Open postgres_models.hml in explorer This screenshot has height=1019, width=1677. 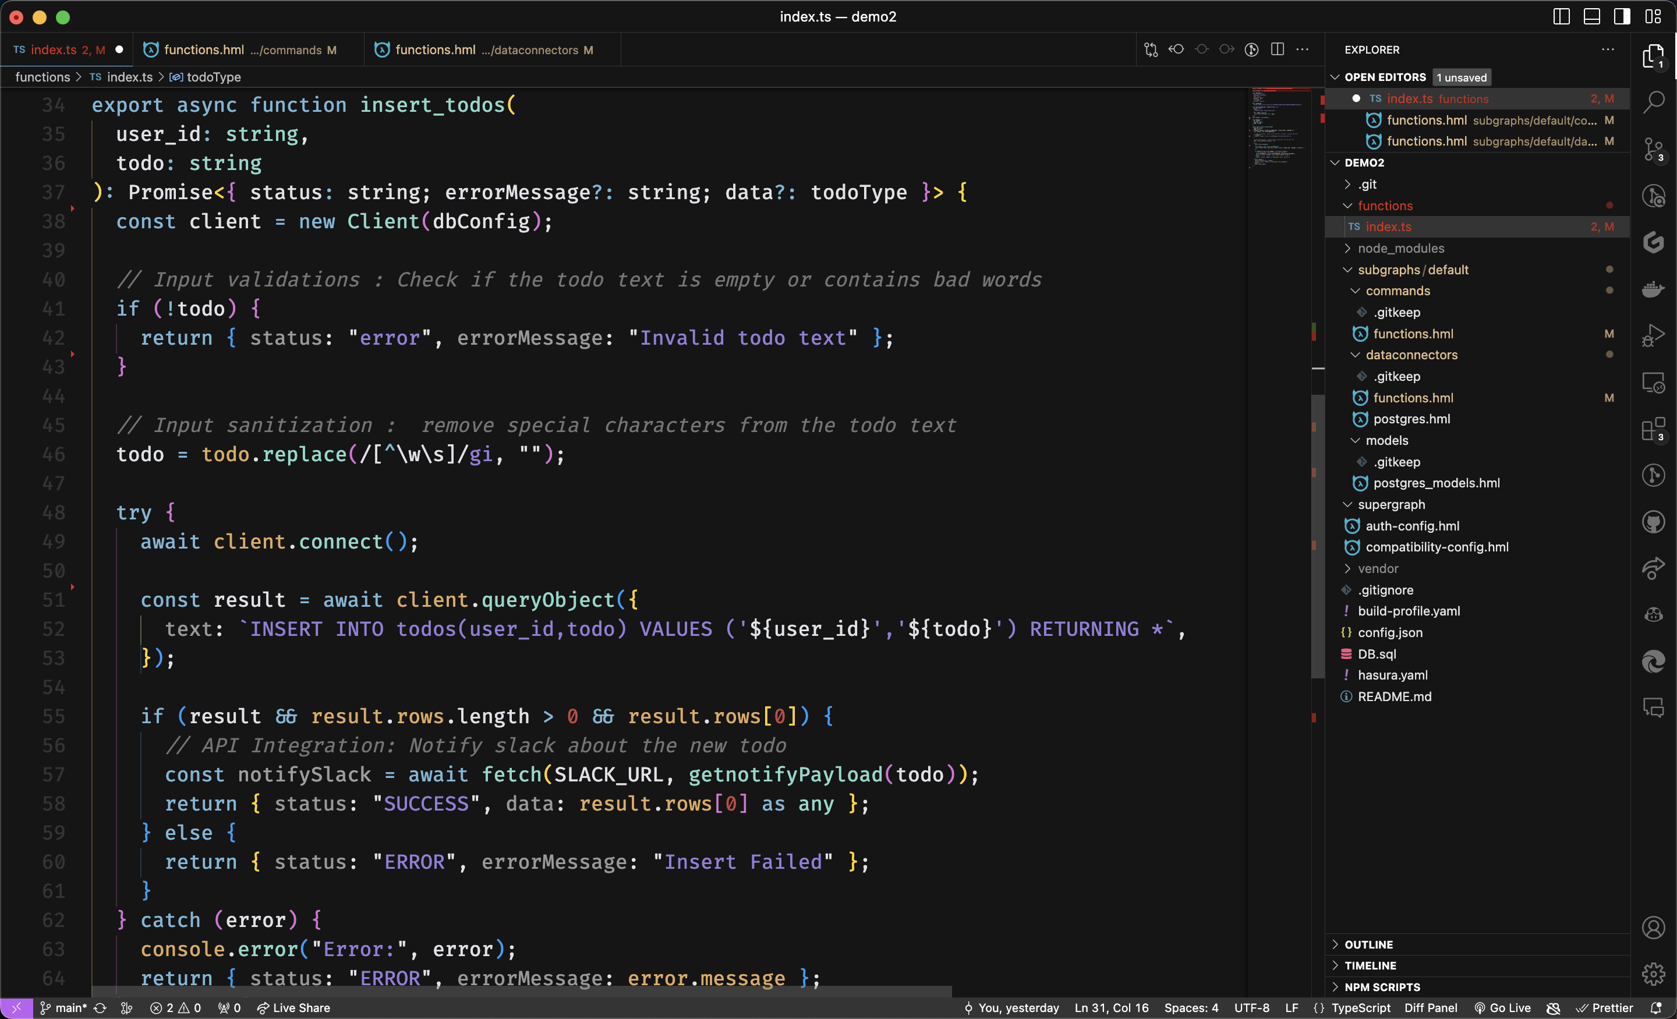(1436, 483)
